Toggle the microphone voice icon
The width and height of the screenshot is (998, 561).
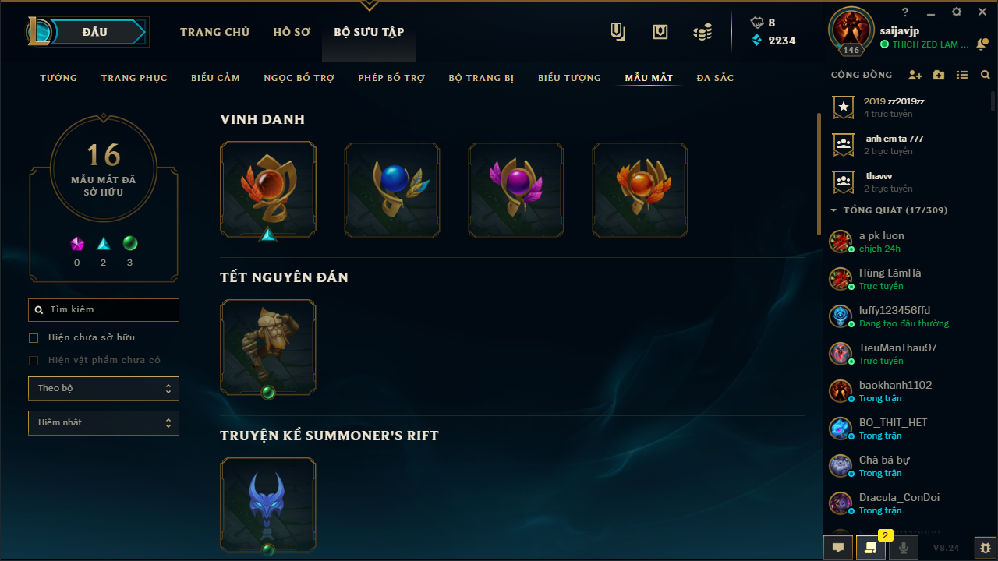click(x=904, y=548)
